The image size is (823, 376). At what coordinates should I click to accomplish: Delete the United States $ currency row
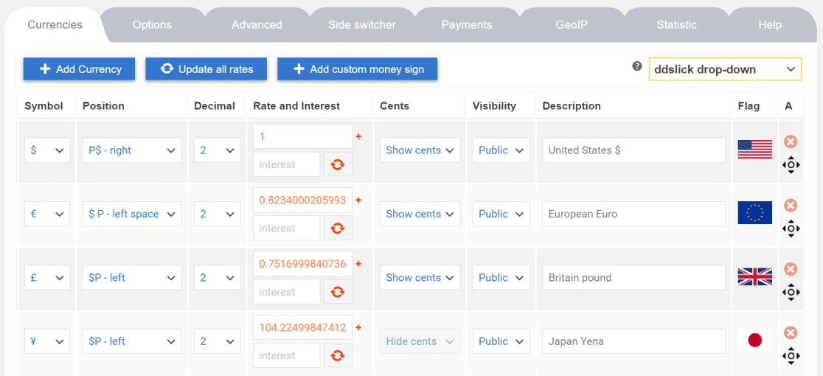791,142
